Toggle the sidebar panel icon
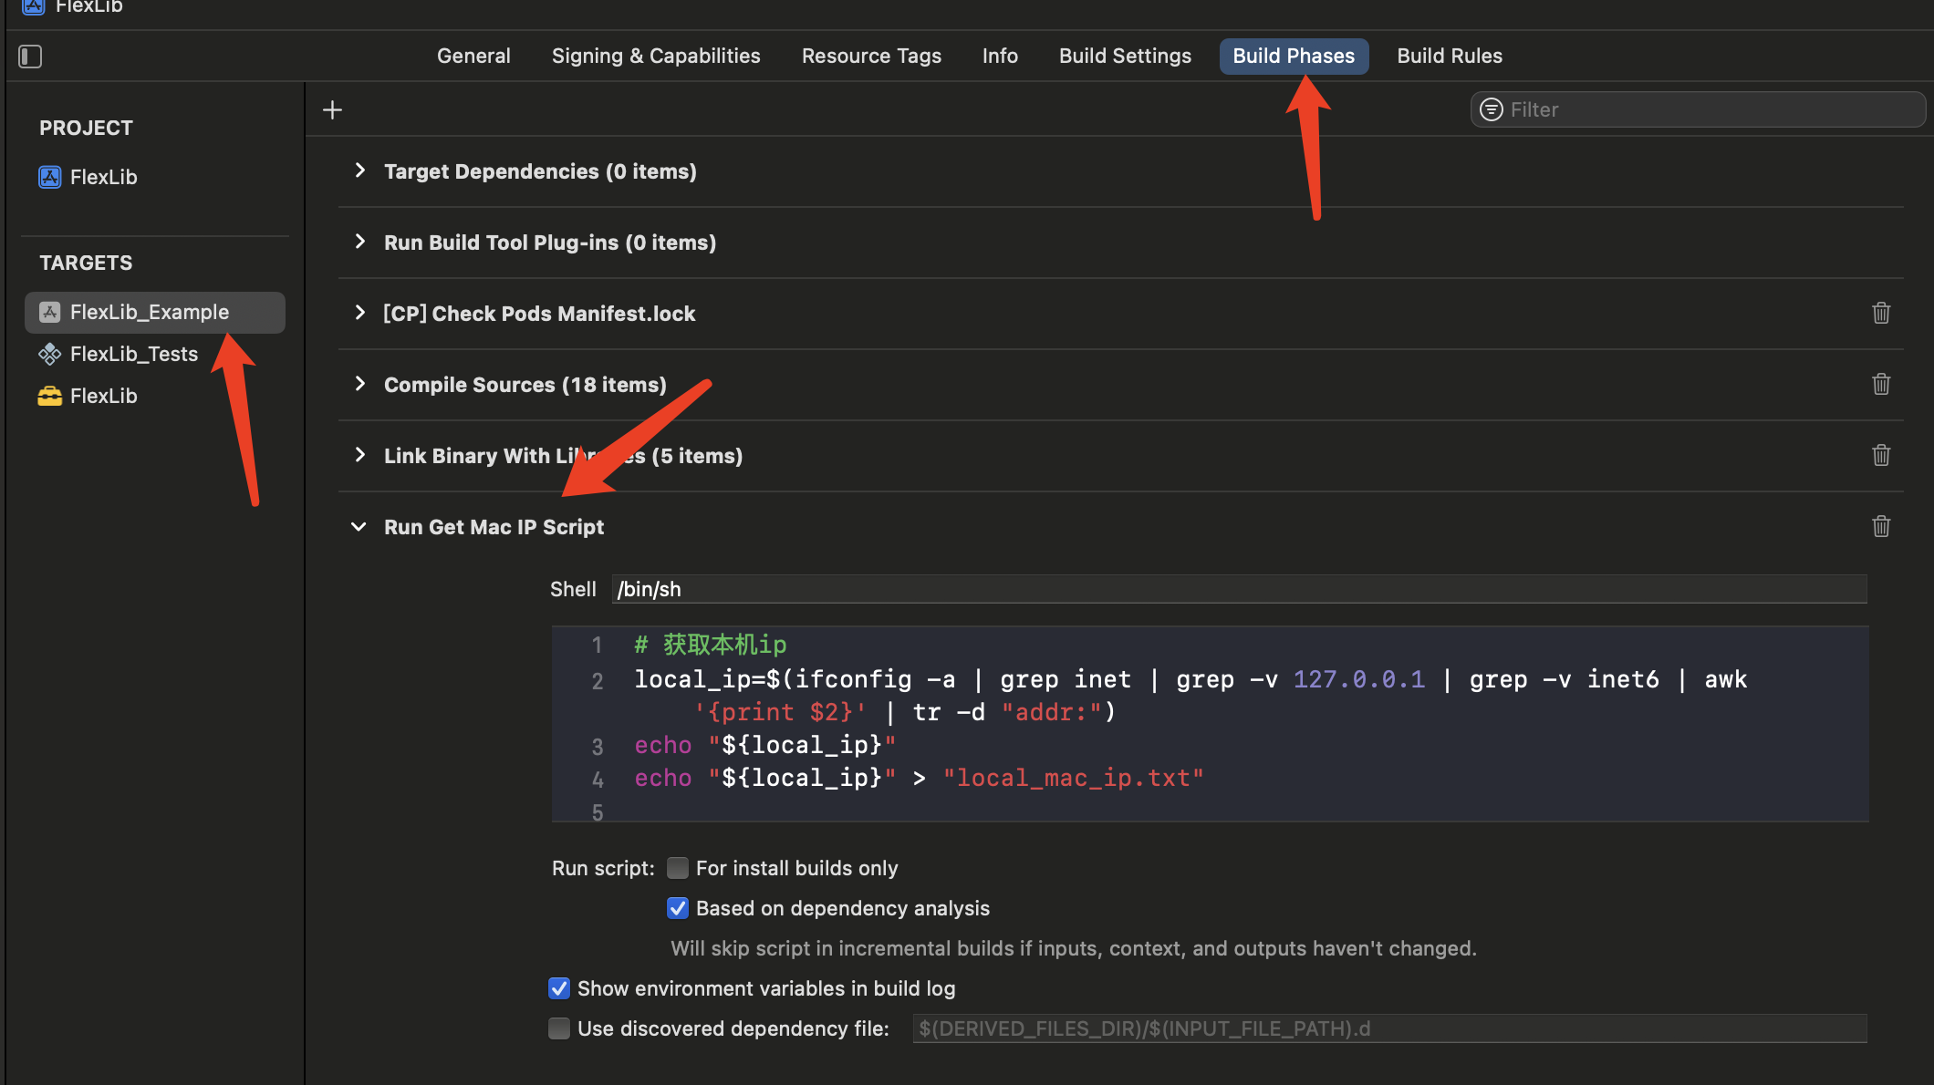1934x1085 pixels. [30, 57]
